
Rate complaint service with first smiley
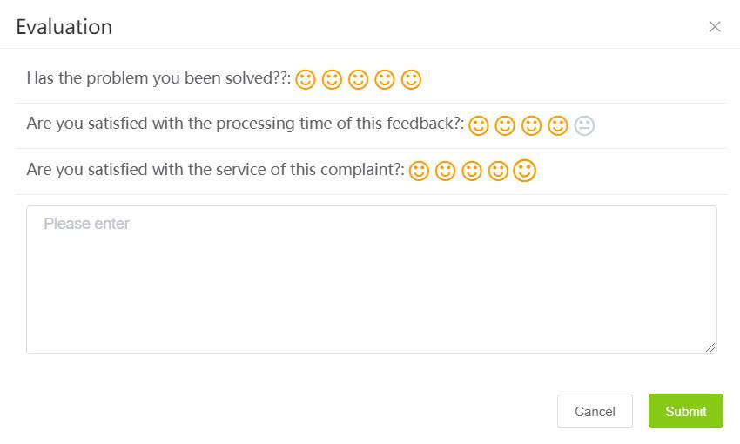pyautogui.click(x=419, y=171)
